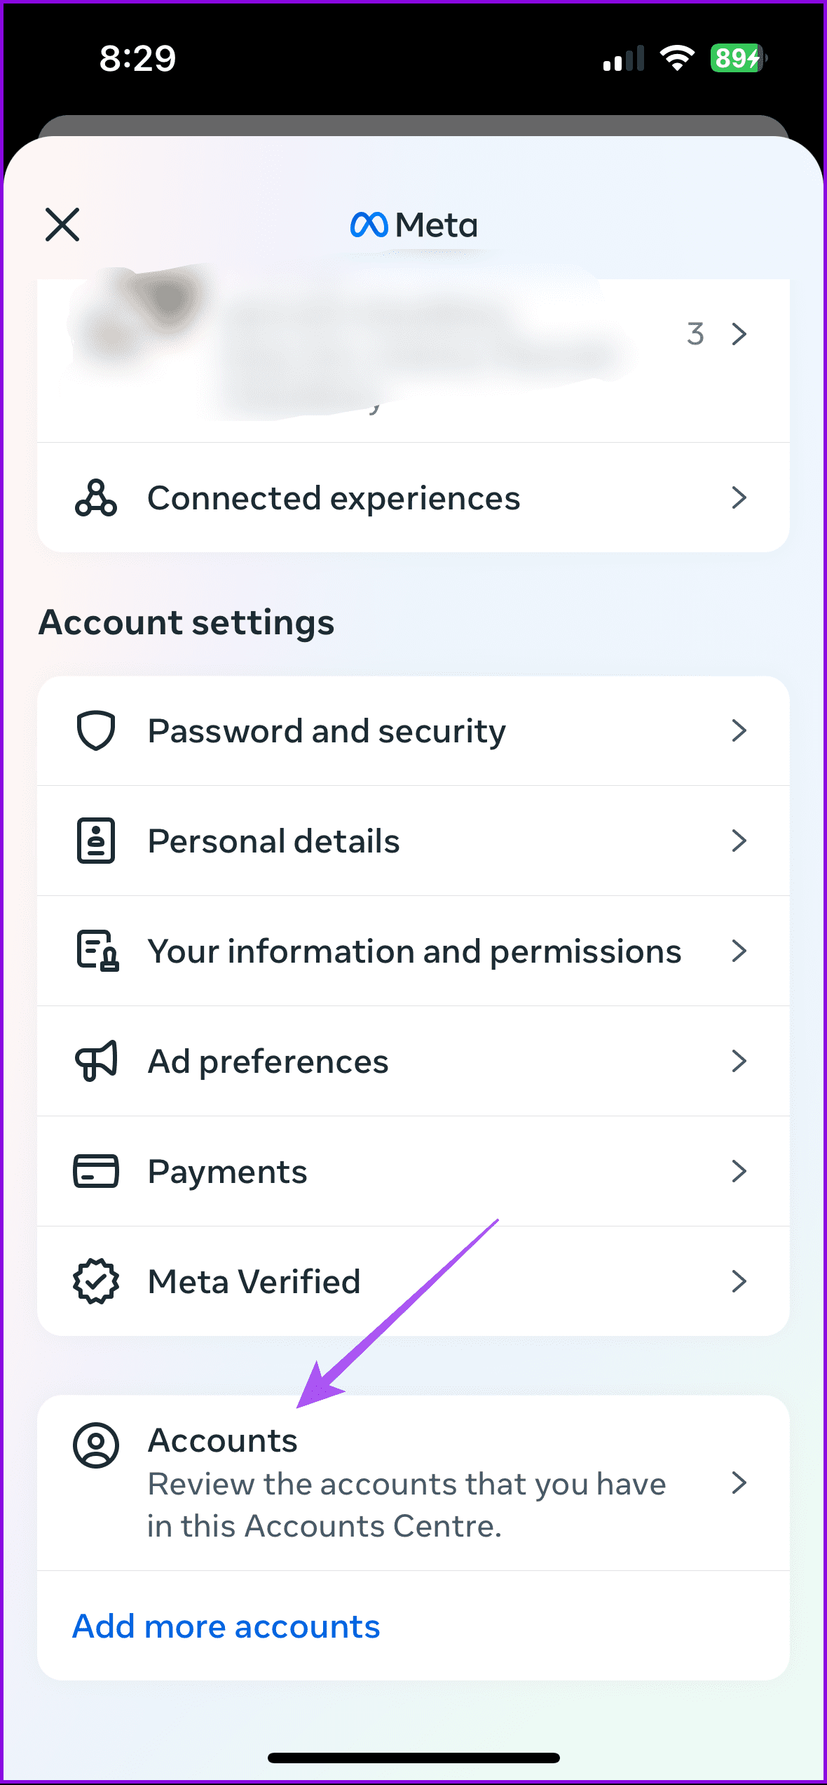The image size is (827, 1785).
Task: Click the Your information and permissions document icon
Action: click(x=96, y=951)
